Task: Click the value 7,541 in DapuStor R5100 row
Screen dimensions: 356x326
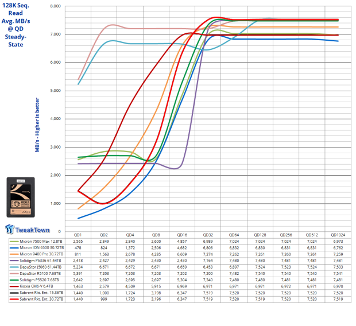Action: coord(338,274)
